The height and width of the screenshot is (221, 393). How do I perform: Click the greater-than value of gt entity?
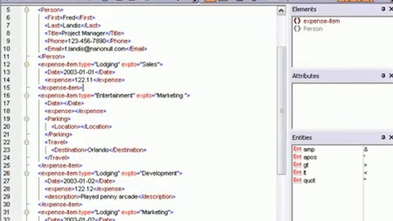coord(365,165)
